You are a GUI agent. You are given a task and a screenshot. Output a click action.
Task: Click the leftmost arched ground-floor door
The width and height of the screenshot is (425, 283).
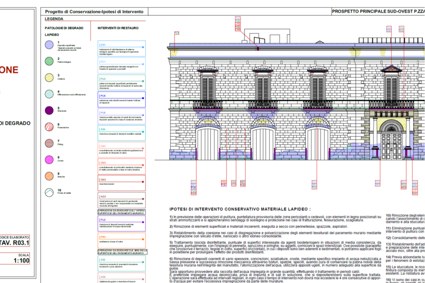[x=208, y=143]
